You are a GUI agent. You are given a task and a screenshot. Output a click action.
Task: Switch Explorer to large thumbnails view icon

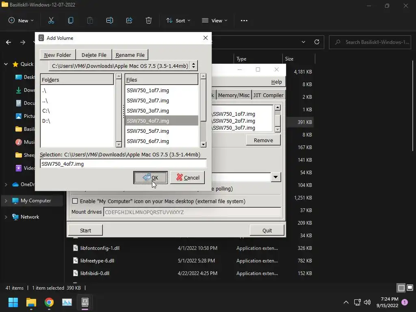(410, 288)
